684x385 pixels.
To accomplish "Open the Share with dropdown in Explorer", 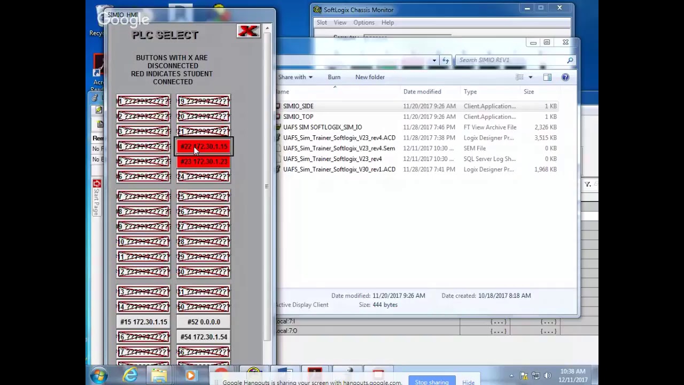I will [295, 77].
